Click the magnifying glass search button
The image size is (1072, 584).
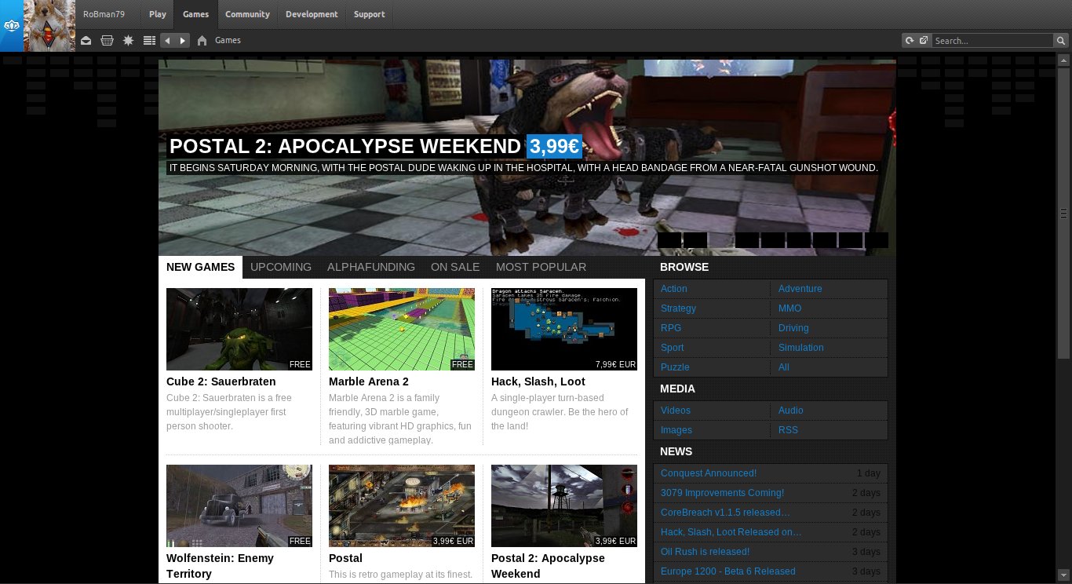(1062, 41)
